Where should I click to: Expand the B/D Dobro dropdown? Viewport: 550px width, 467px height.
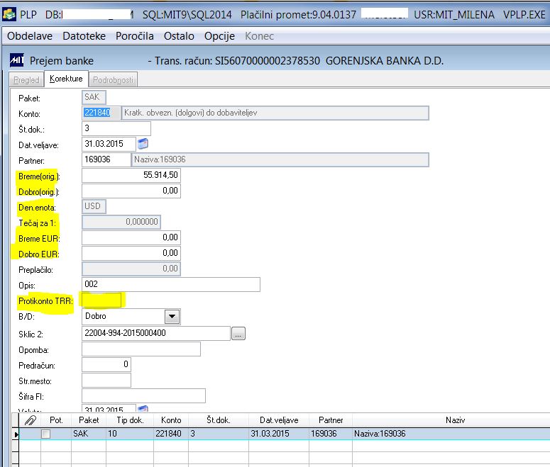[x=172, y=316]
